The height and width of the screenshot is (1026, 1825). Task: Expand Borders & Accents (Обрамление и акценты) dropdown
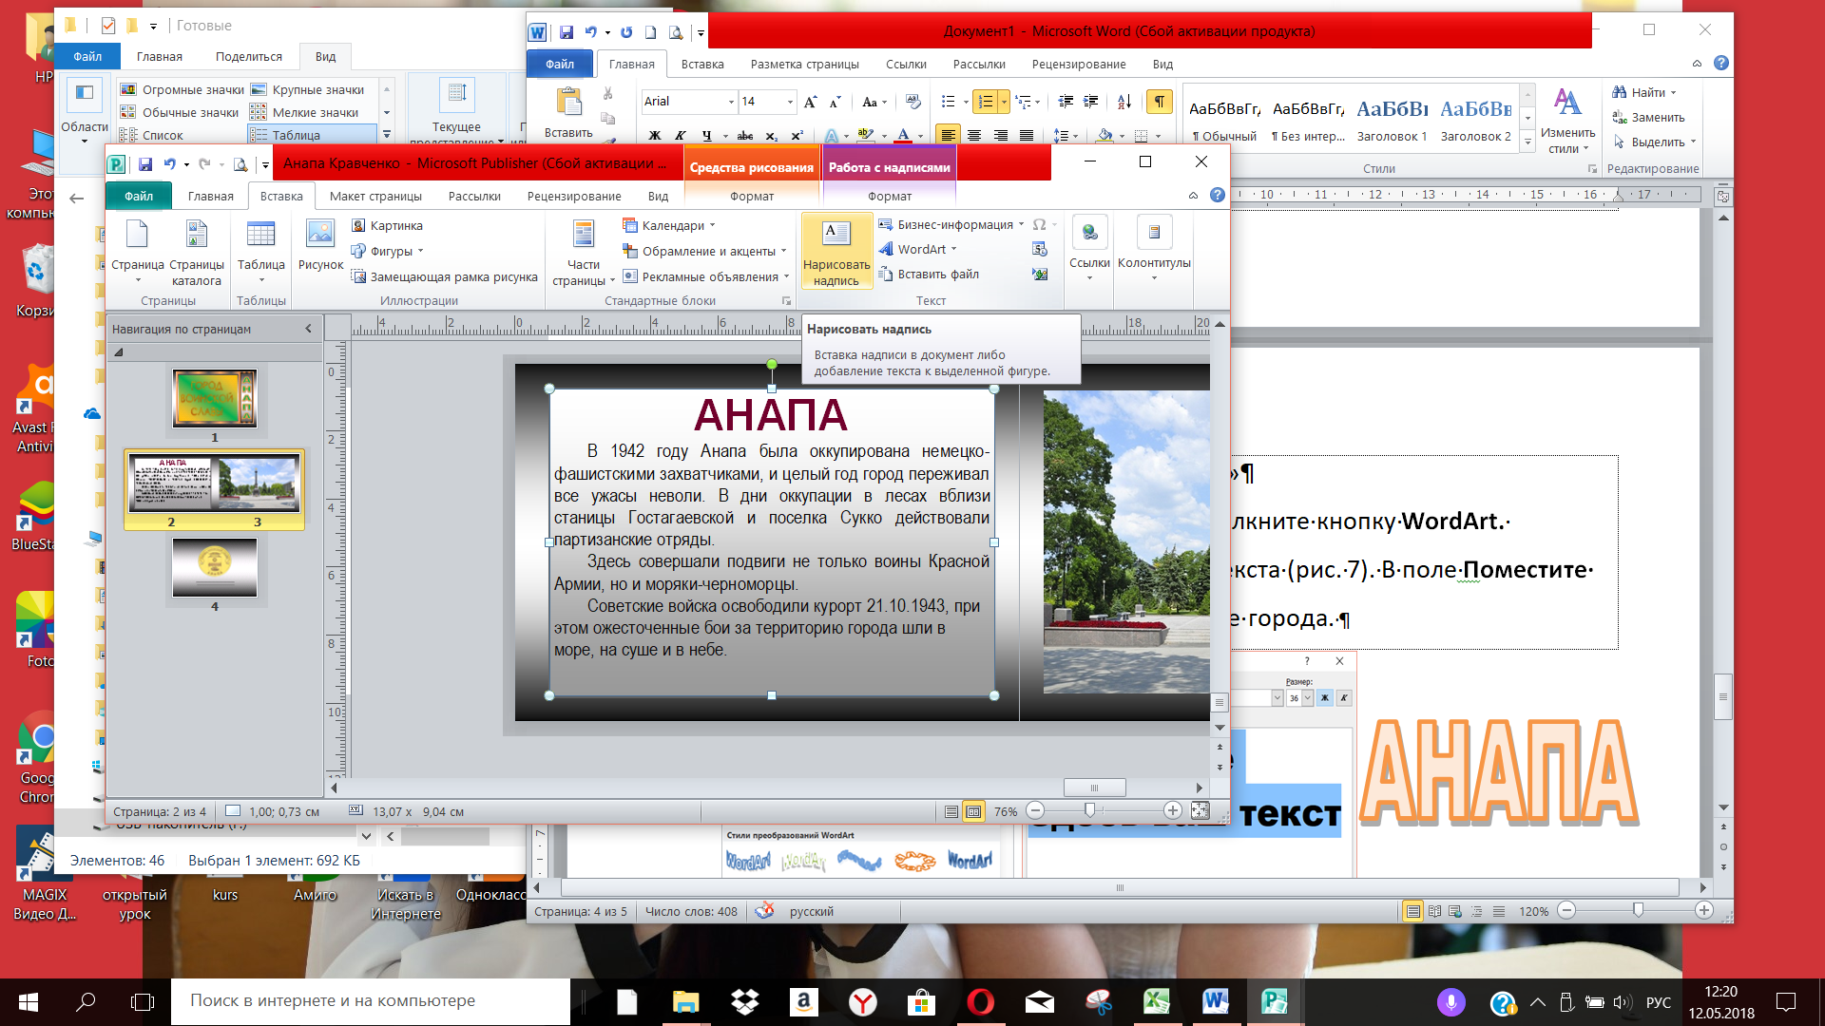pos(783,252)
